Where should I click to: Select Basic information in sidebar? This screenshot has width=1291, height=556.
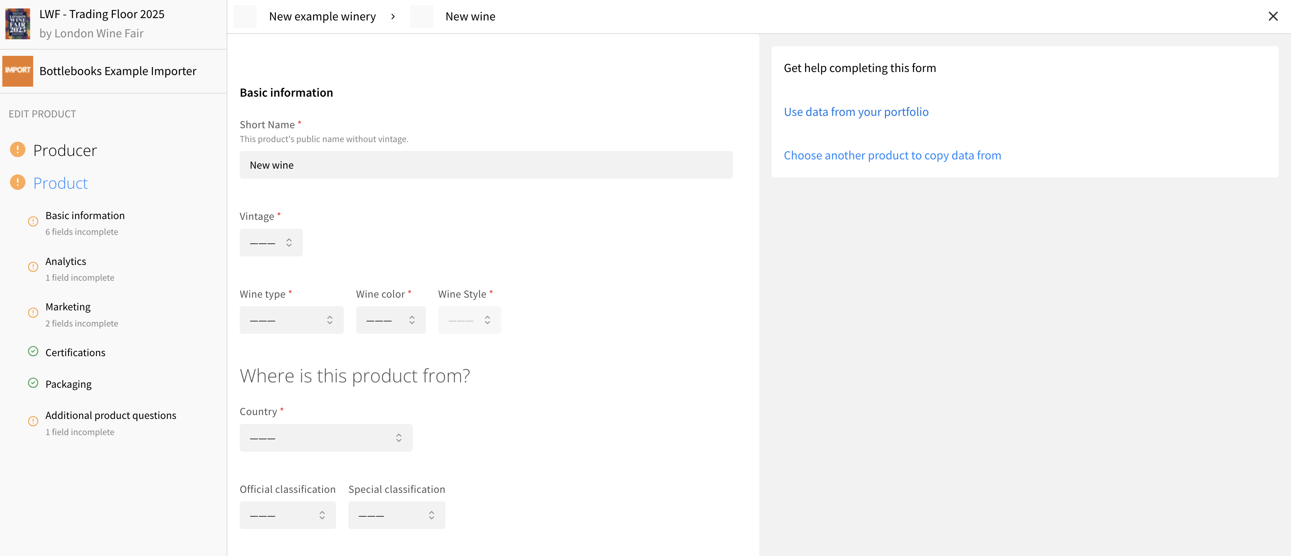(x=85, y=215)
